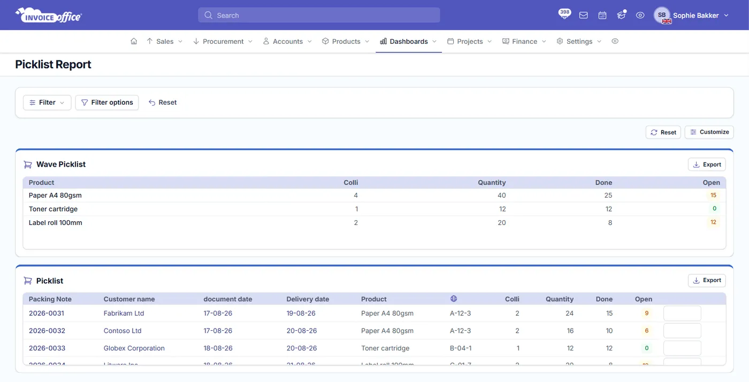Click the Reset button beside Customize
The image size is (749, 382).
click(x=663, y=132)
